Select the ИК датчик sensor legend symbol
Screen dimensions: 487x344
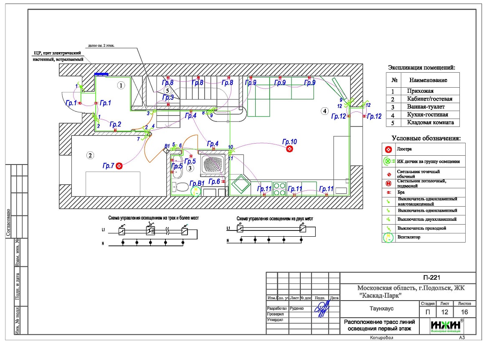click(389, 161)
